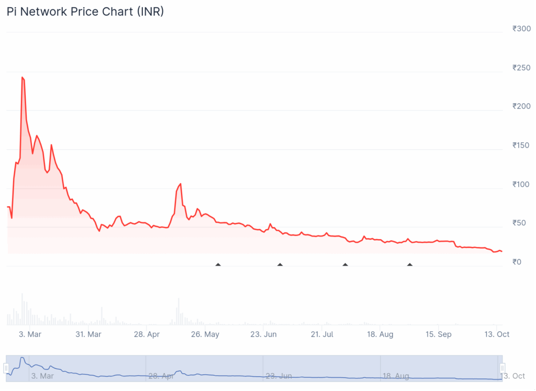The height and width of the screenshot is (391, 536).
Task: Click the ₹100 y-axis label
Action: pos(521,184)
